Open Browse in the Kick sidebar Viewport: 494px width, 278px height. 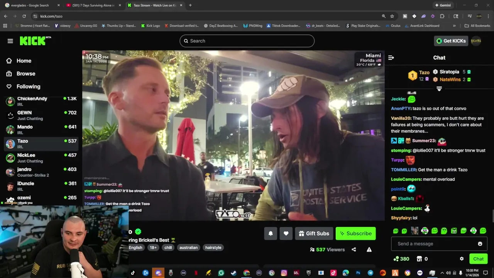(x=21, y=74)
